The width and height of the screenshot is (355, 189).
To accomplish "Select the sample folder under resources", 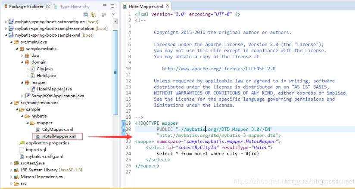I will coord(33,109).
